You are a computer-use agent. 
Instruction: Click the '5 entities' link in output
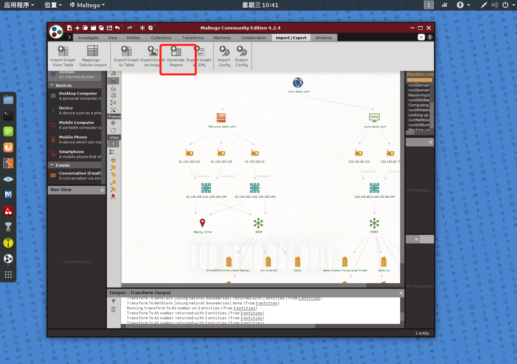(x=267, y=303)
